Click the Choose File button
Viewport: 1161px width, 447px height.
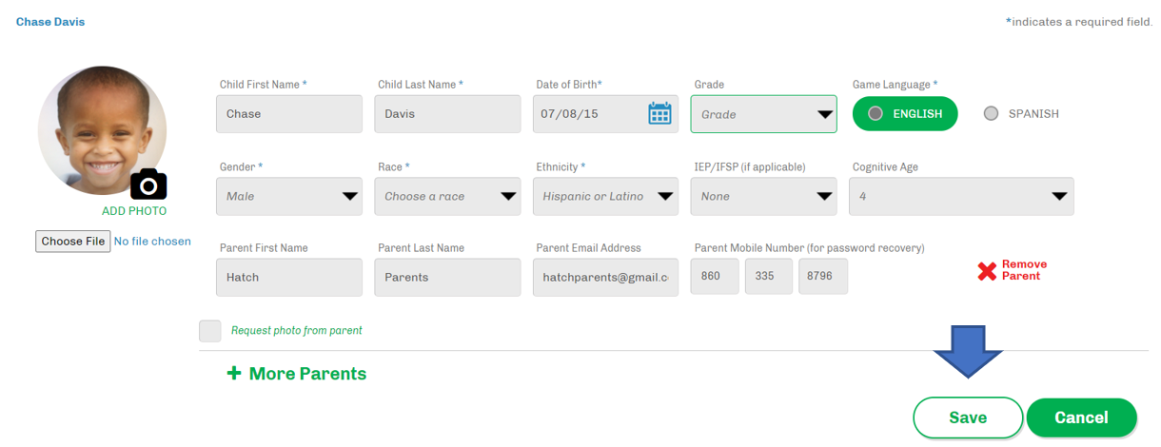pyautogui.click(x=73, y=242)
